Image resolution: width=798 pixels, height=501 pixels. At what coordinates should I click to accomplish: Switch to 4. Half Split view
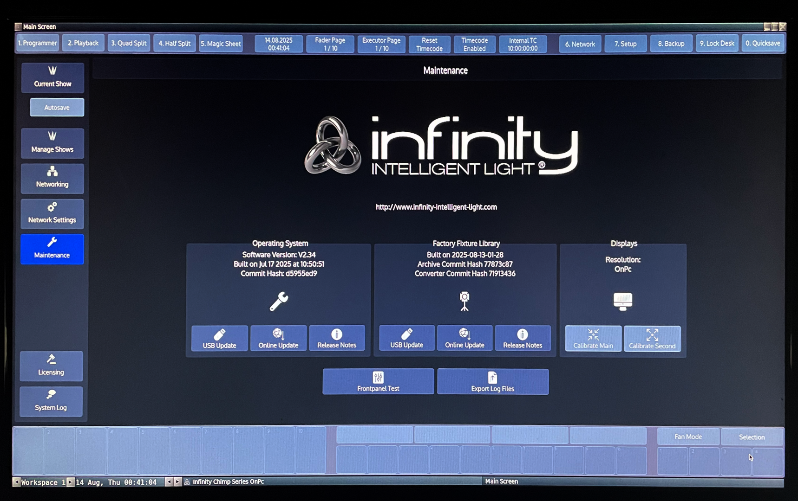click(174, 43)
